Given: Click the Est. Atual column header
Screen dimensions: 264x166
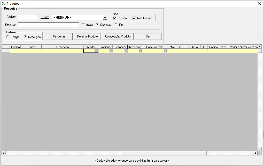Looking at the screenshot, I should [x=192, y=47].
